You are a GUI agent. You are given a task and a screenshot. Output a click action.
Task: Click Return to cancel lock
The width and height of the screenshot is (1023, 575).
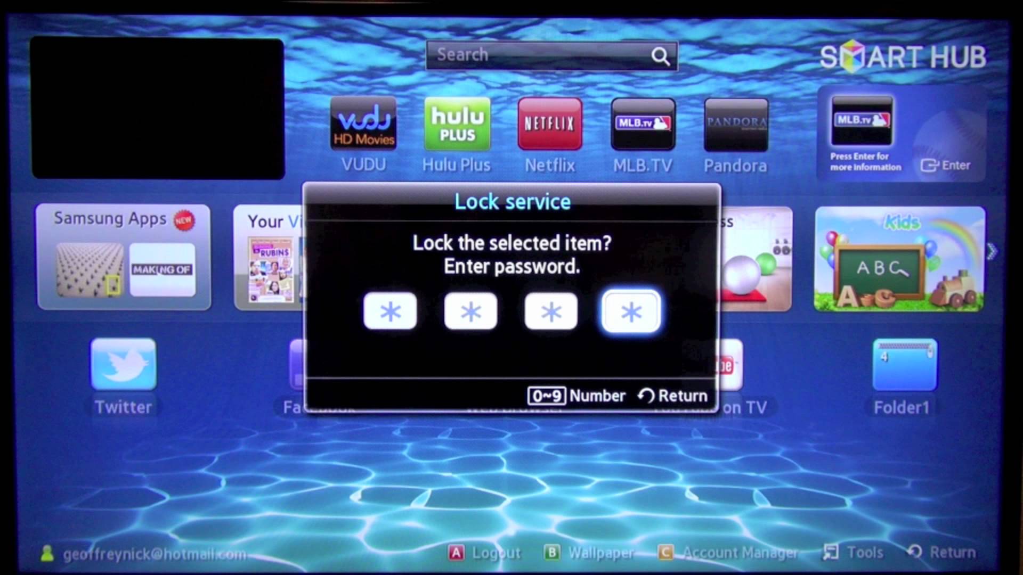(x=671, y=395)
